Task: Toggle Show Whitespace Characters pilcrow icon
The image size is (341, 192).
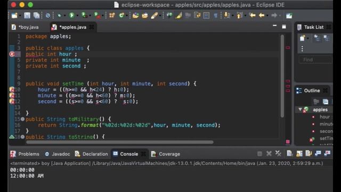Action: (215, 15)
